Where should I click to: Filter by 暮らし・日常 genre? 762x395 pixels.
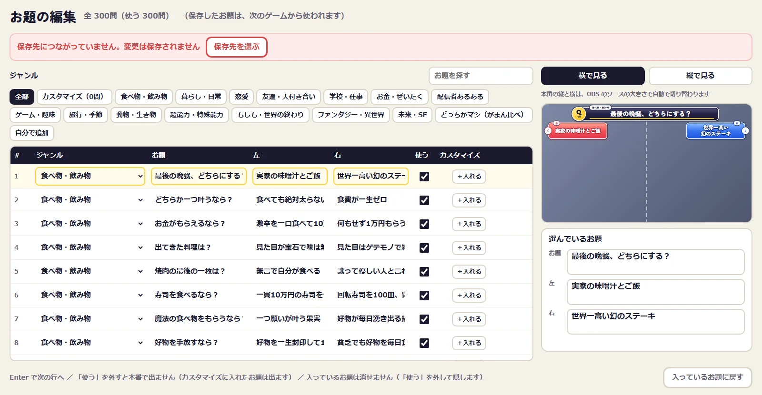click(x=201, y=97)
